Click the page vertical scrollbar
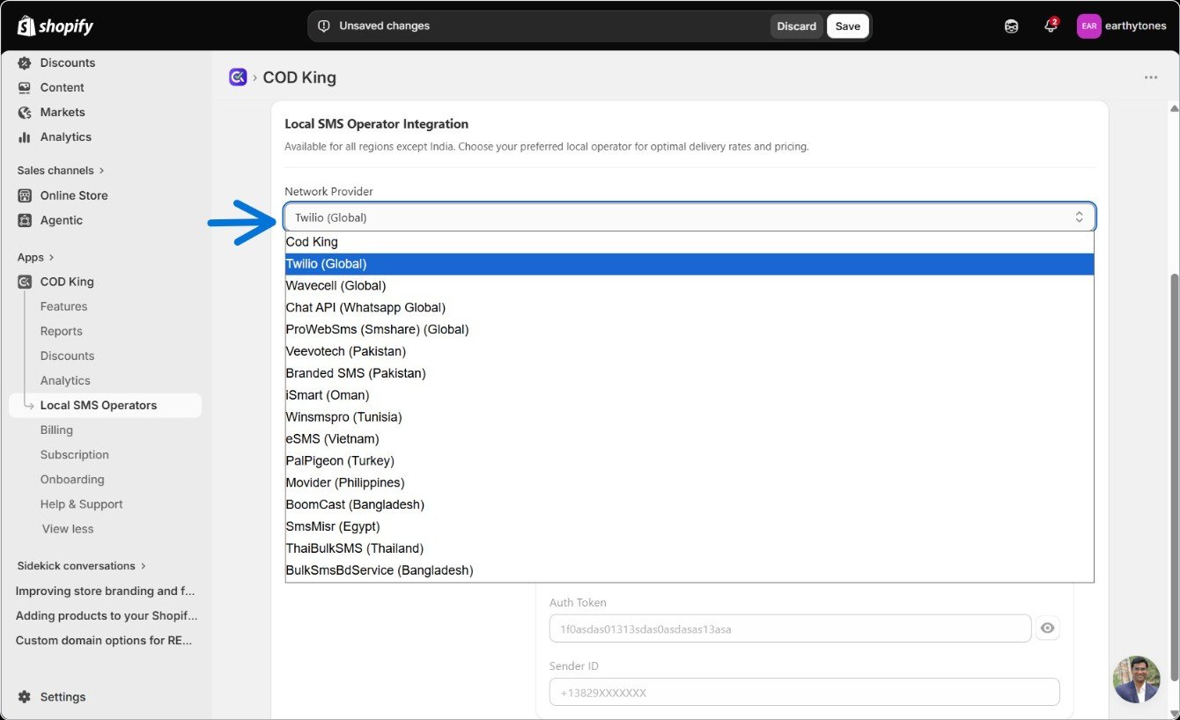Image resolution: width=1180 pixels, height=720 pixels. (1173, 475)
